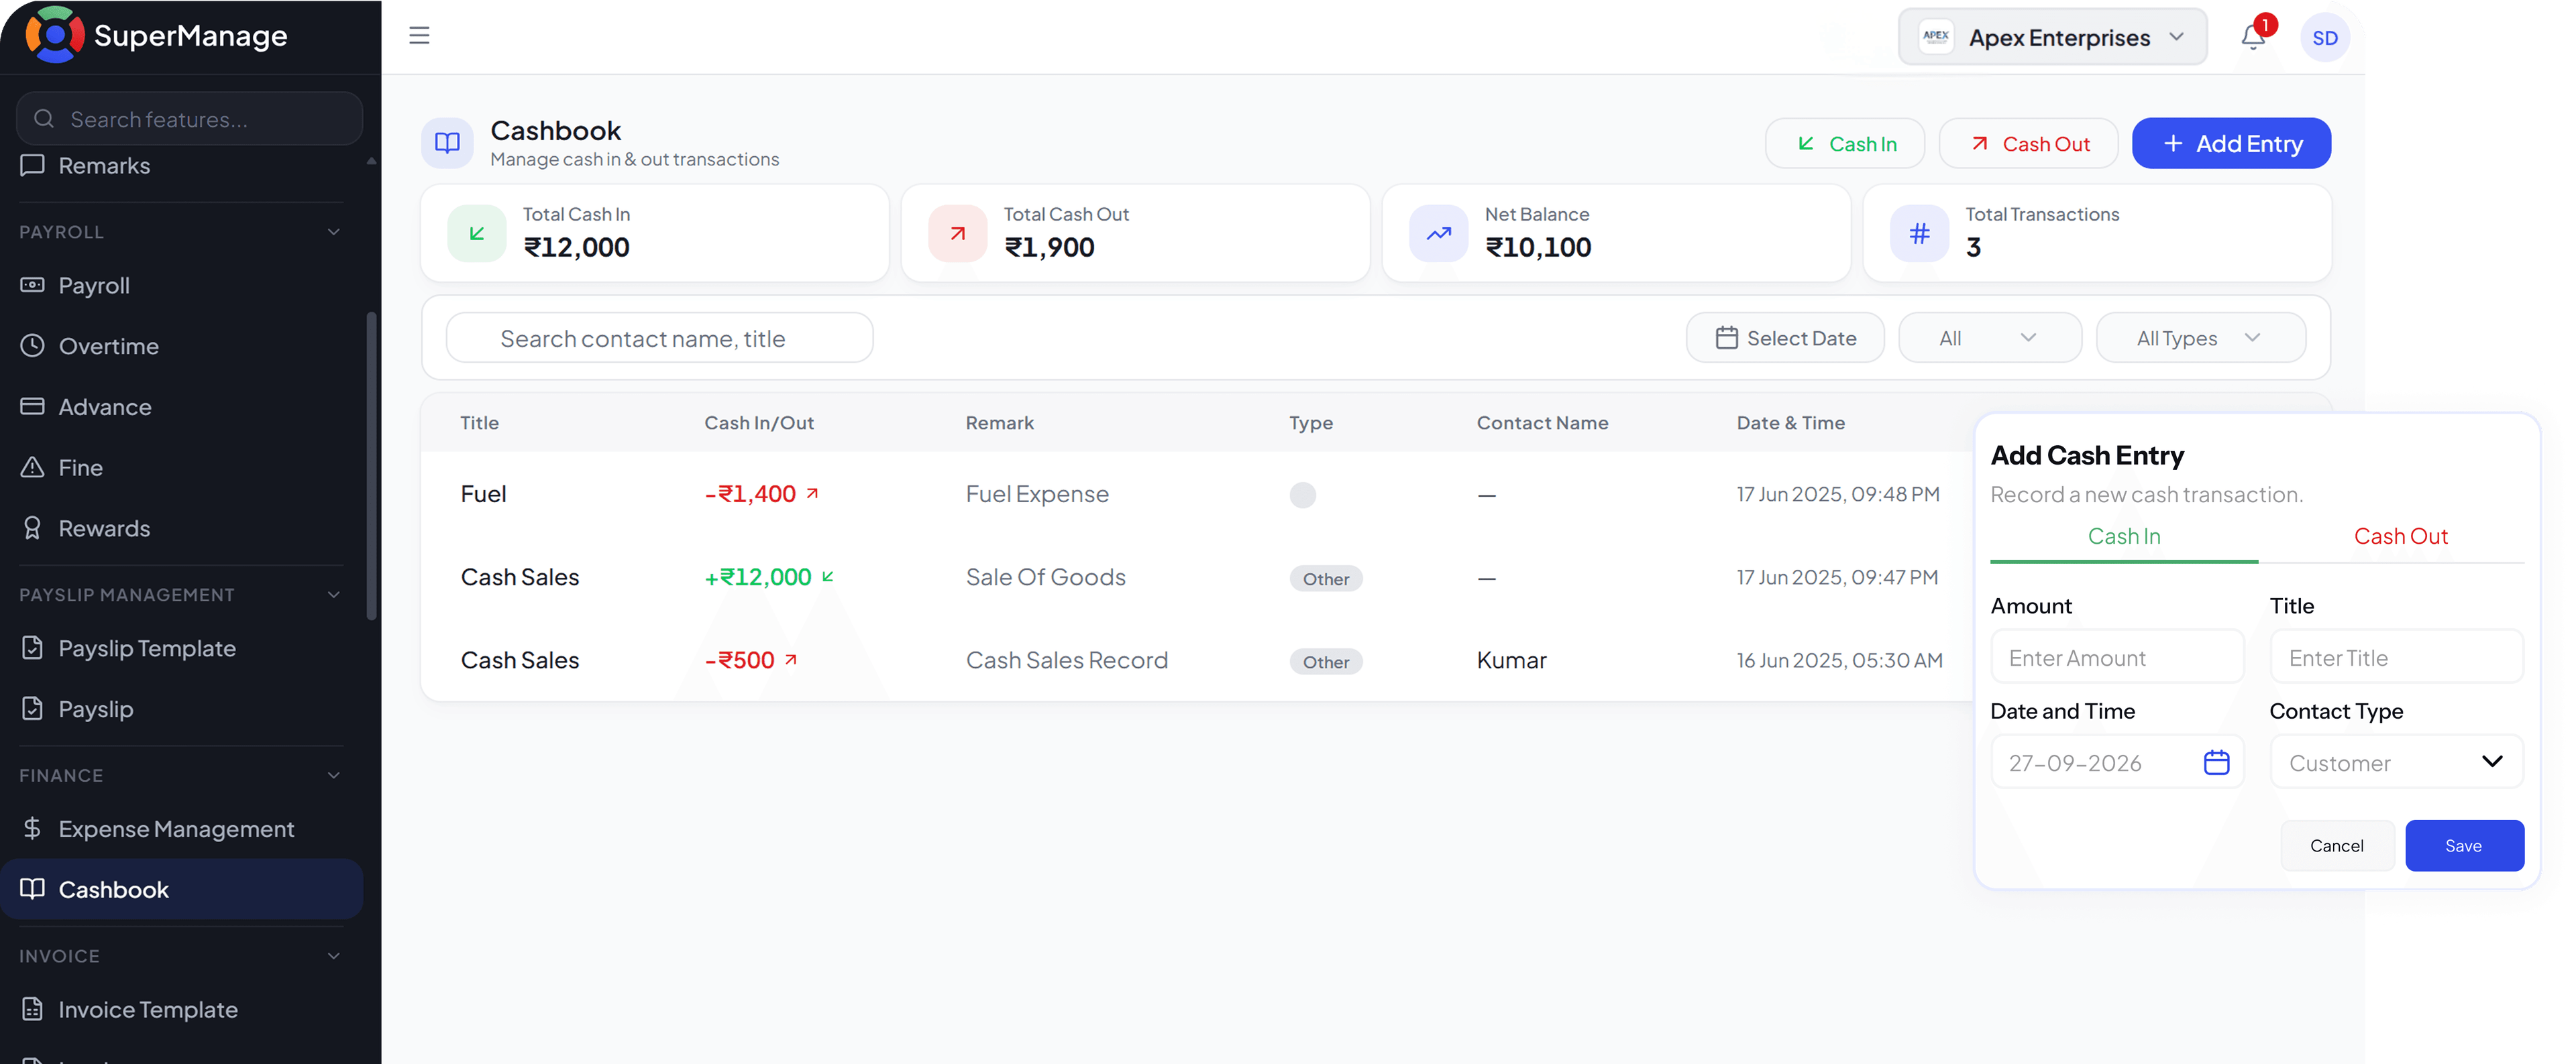Click the Cash In button in the Cashbook header
This screenshot has width=2576, height=1064.
point(1844,144)
